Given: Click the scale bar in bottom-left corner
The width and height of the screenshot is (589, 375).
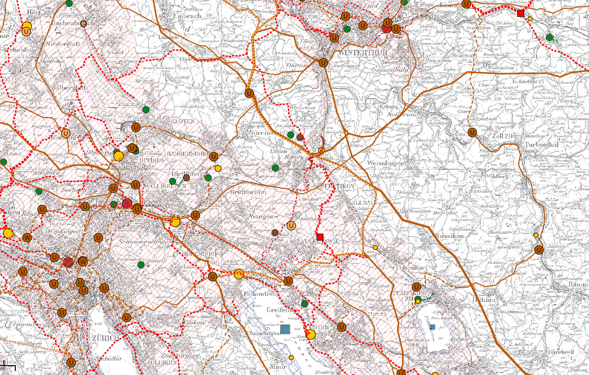Looking at the screenshot, I should click(8, 366).
